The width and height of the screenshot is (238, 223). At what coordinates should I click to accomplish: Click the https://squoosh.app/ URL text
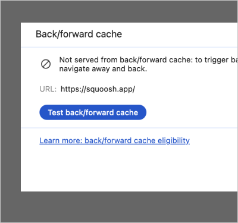tap(98, 89)
